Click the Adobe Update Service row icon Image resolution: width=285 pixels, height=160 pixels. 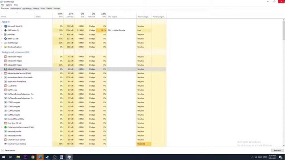pyautogui.click(x=5, y=73)
